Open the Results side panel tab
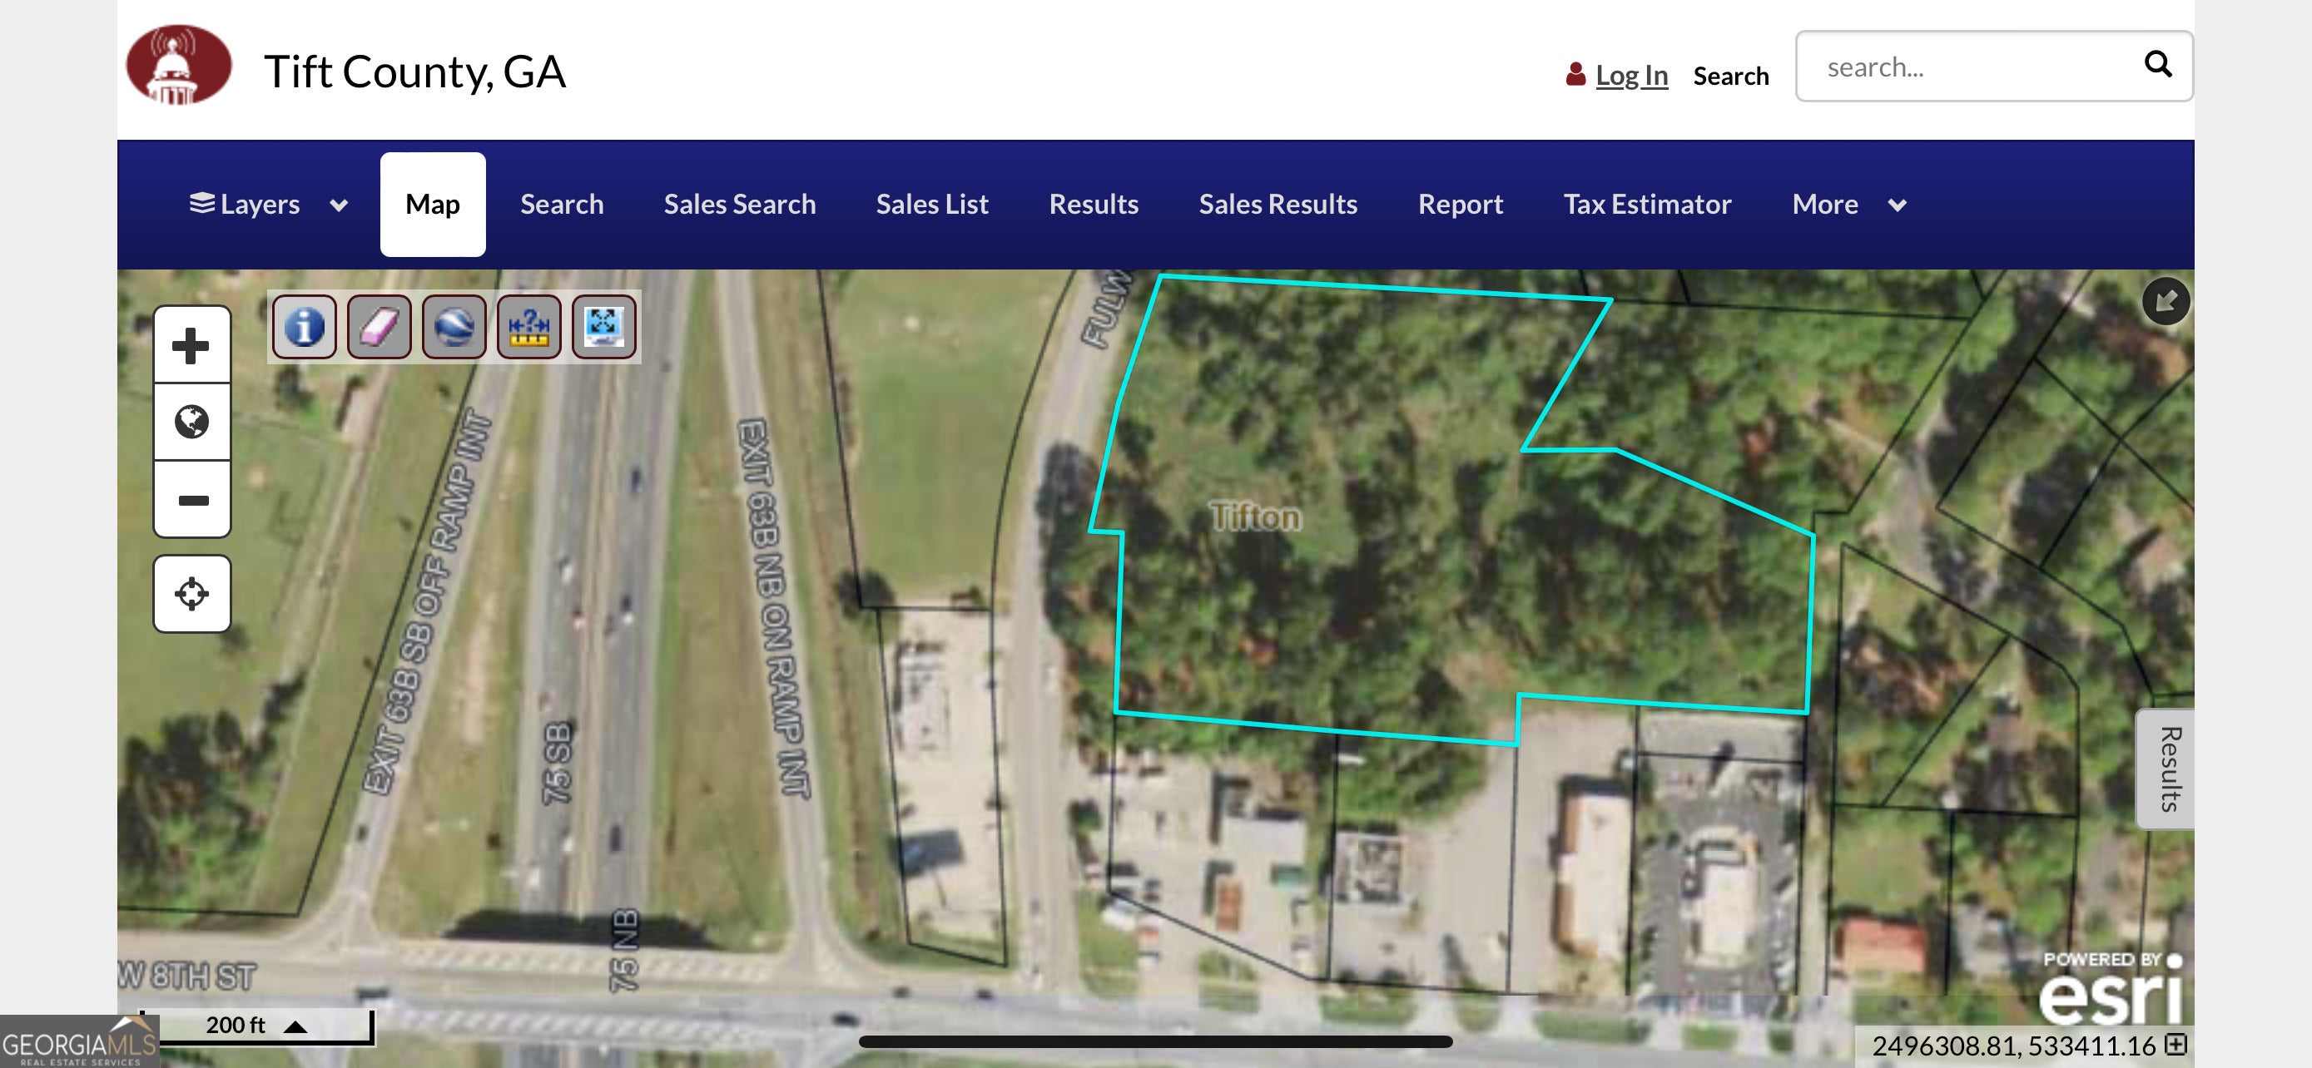2312x1068 pixels. [x=2168, y=769]
